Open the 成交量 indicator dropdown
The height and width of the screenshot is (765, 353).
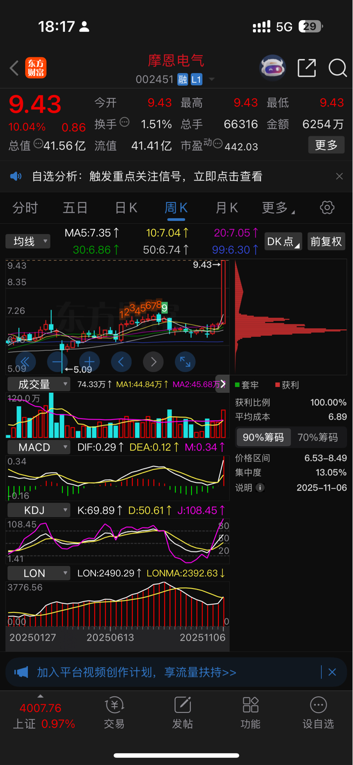(x=39, y=384)
